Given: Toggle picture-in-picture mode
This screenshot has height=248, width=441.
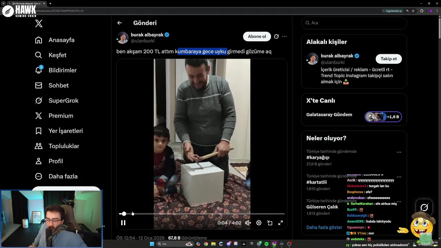Looking at the screenshot, I should pos(270,223).
